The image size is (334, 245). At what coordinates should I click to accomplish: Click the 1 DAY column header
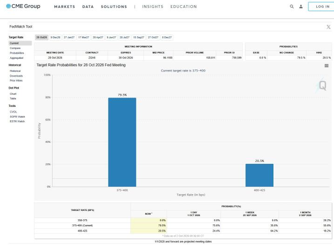[194, 214]
